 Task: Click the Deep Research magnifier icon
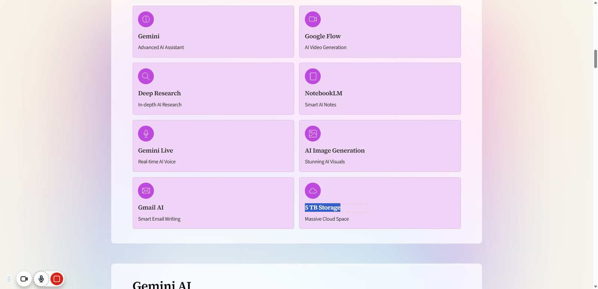[146, 77]
